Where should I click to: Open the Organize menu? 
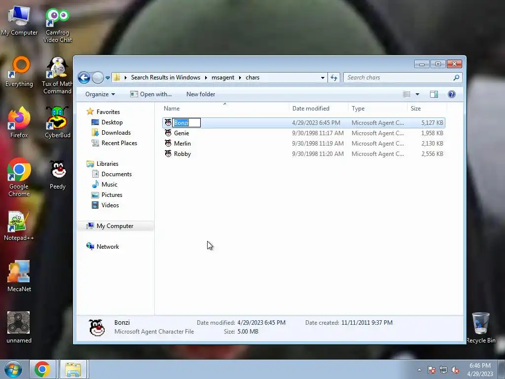pos(100,94)
